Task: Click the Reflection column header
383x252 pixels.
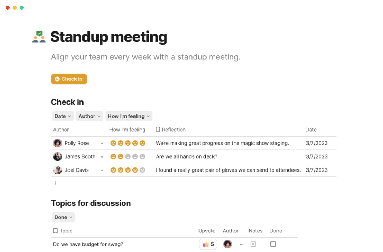Action: pos(174,129)
